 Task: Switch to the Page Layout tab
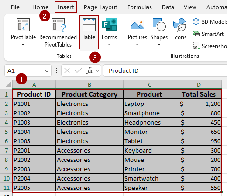pos(100,7)
